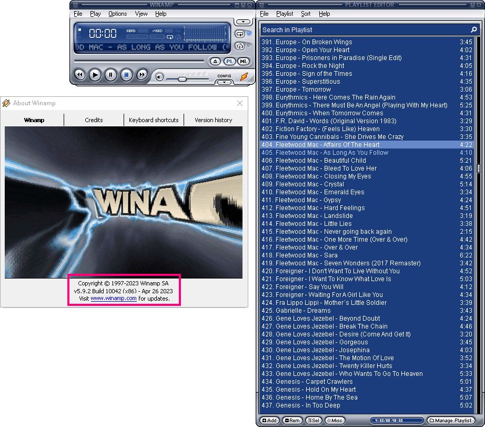This screenshot has width=485, height=427.
Task: Select the Winamp tab in the About dialog
Action: pyautogui.click(x=34, y=120)
